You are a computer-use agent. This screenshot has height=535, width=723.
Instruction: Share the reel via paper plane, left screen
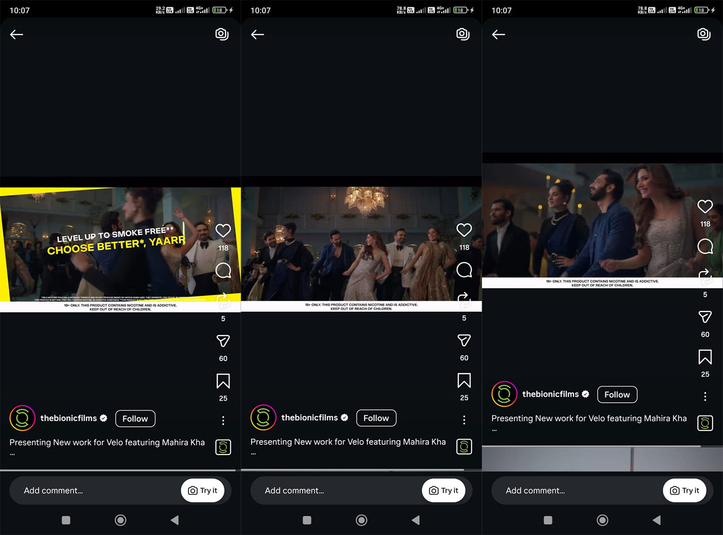pyautogui.click(x=223, y=341)
